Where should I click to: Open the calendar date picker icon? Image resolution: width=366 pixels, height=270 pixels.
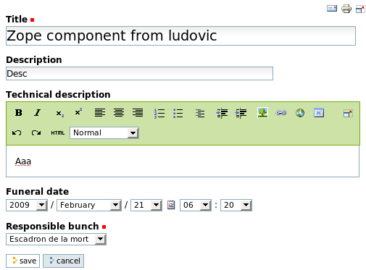point(171,205)
